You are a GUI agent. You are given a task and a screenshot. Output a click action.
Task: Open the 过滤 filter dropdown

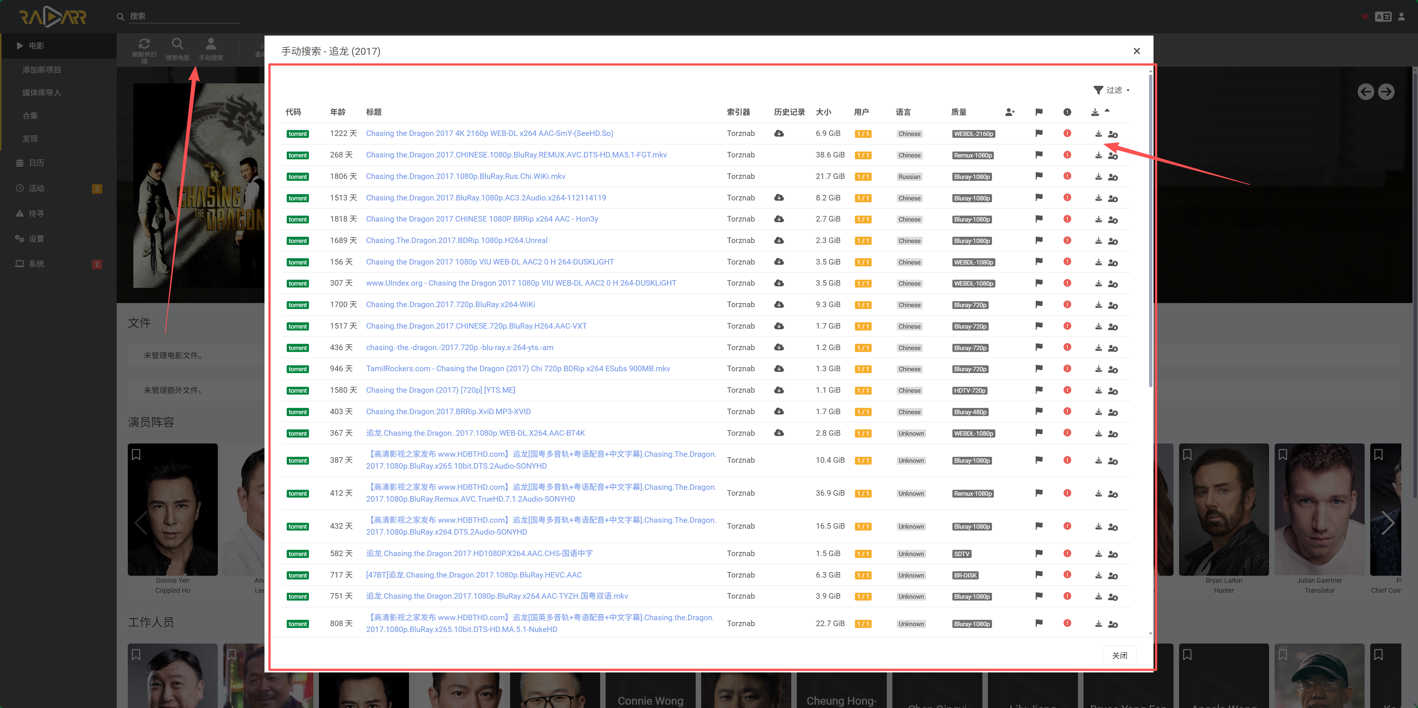click(1111, 90)
